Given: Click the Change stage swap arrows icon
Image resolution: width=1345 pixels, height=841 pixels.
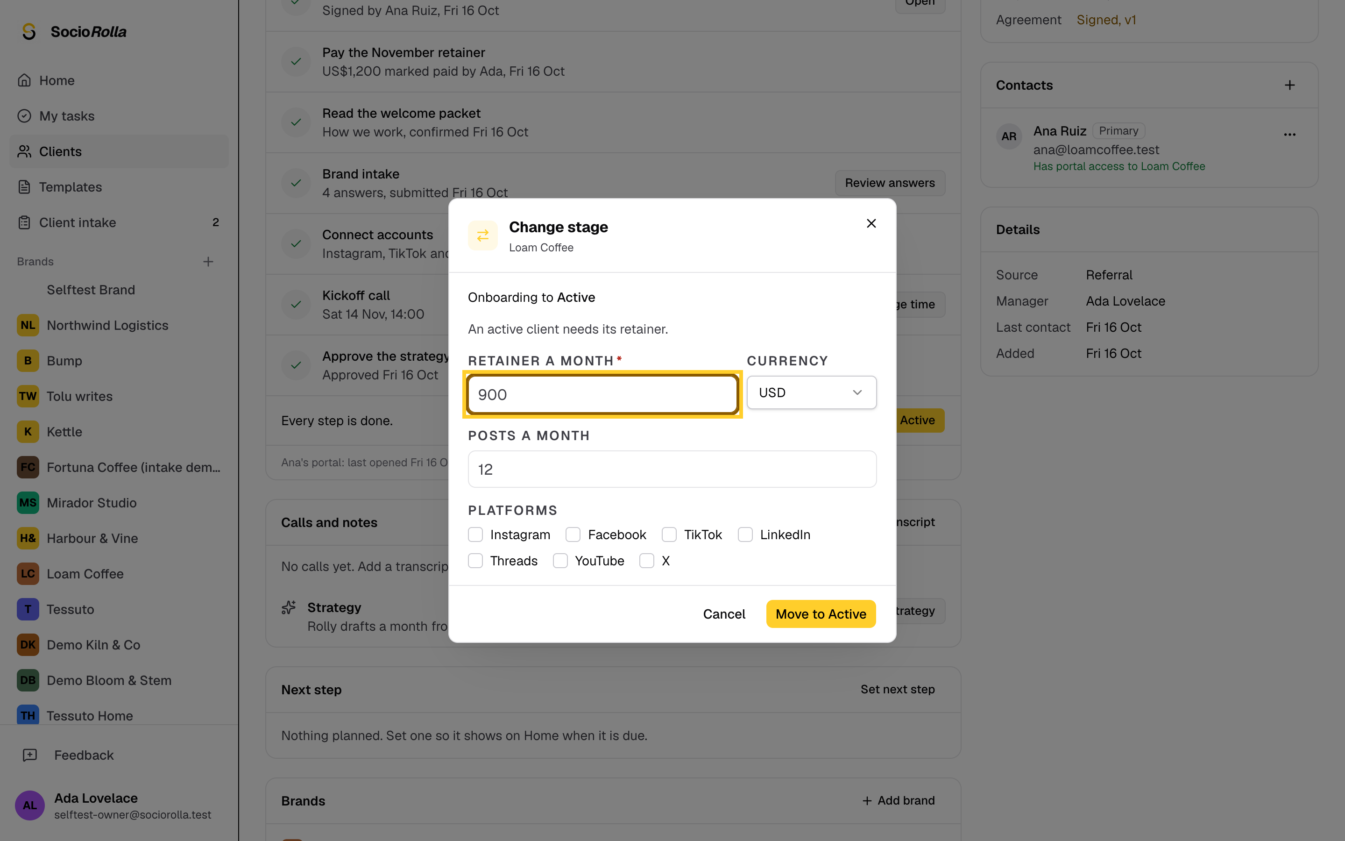Looking at the screenshot, I should [482, 235].
